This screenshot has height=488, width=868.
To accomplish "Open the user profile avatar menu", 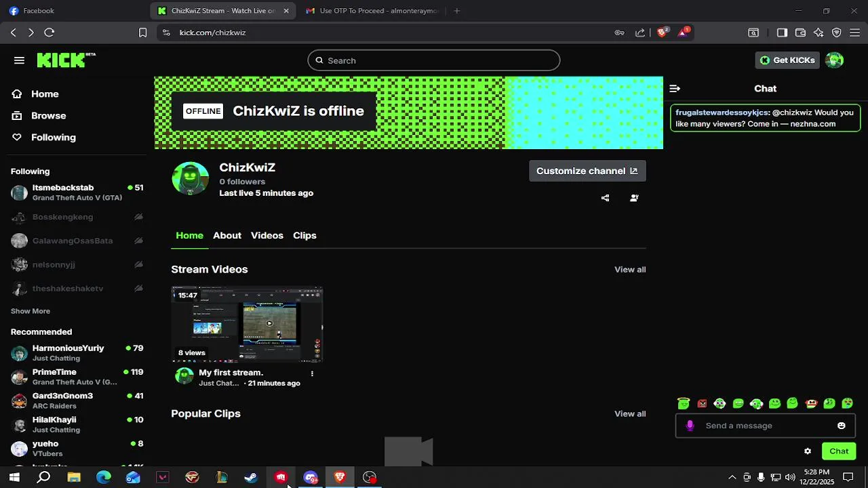I will click(835, 60).
